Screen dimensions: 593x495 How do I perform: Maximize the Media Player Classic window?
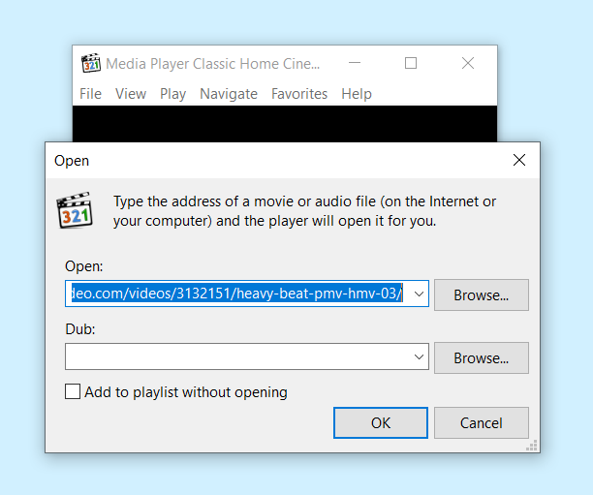point(411,63)
